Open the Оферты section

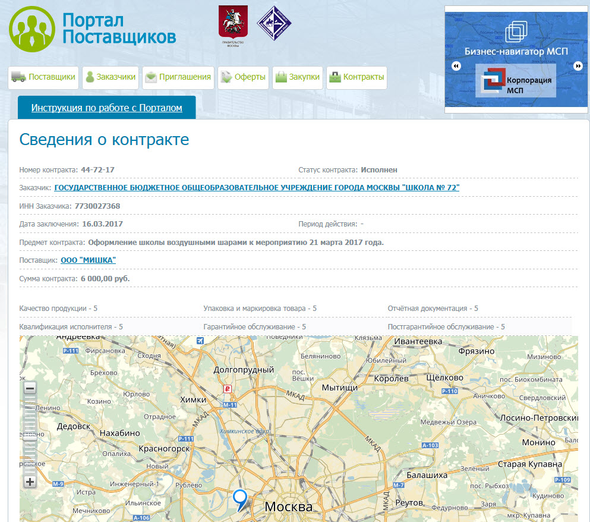243,77
